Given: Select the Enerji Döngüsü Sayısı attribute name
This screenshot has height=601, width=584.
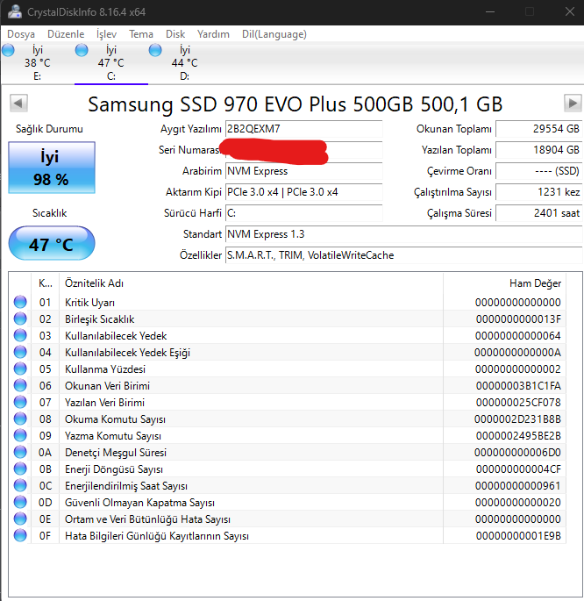Looking at the screenshot, I should 114,469.
